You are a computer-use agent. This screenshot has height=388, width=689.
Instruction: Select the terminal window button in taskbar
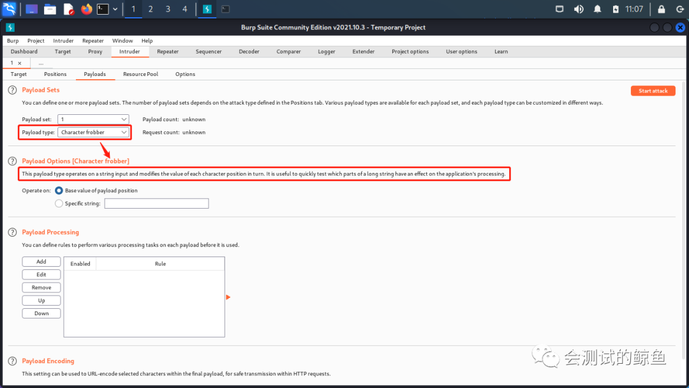[225, 9]
